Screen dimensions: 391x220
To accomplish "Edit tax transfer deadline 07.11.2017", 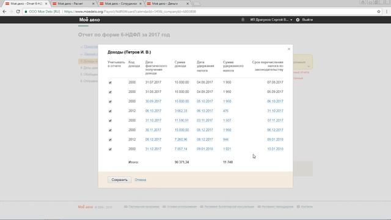I will tap(276, 120).
